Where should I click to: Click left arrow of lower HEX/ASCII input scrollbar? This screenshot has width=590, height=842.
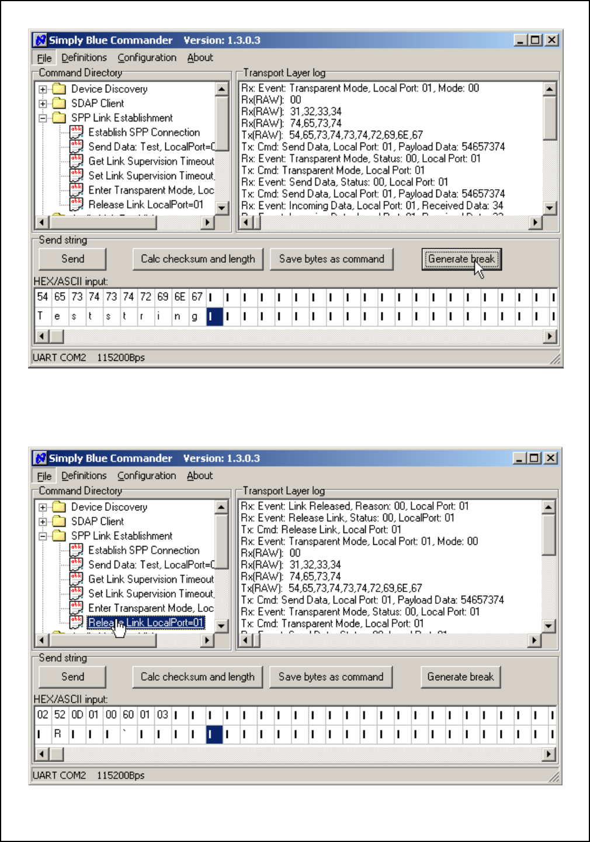coord(41,754)
